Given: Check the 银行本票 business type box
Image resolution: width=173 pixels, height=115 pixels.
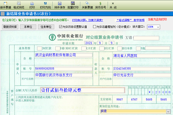Looking at the screenshot, I should pyautogui.click(x=118, y=48).
